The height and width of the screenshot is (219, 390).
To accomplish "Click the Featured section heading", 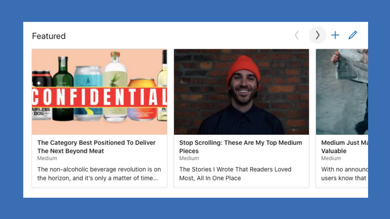I will pyautogui.click(x=49, y=36).
